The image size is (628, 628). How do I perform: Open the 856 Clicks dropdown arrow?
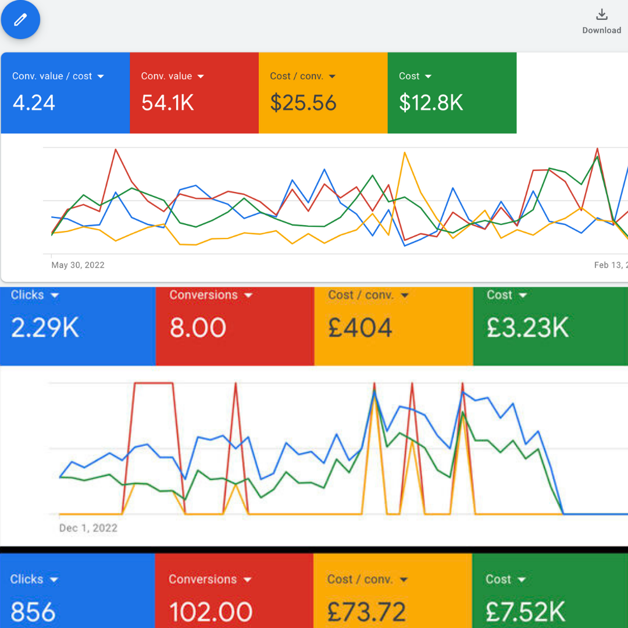pyautogui.click(x=54, y=580)
